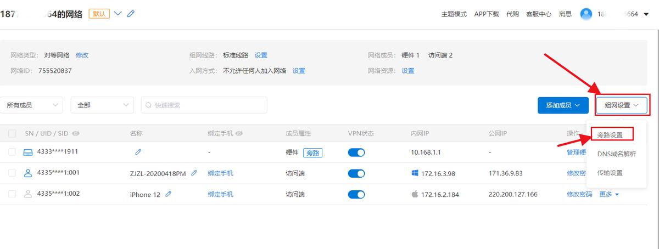Open the 全部 filter dropdown
The image size is (659, 249).
(102, 105)
